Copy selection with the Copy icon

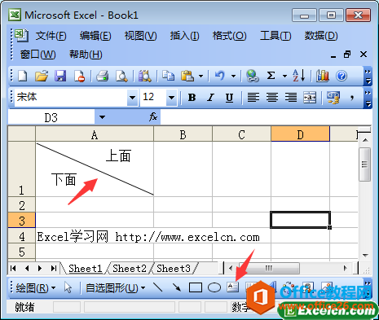pyautogui.click(x=168, y=76)
